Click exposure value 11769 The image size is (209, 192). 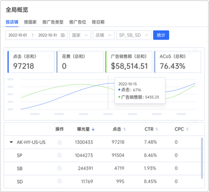click(x=87, y=182)
